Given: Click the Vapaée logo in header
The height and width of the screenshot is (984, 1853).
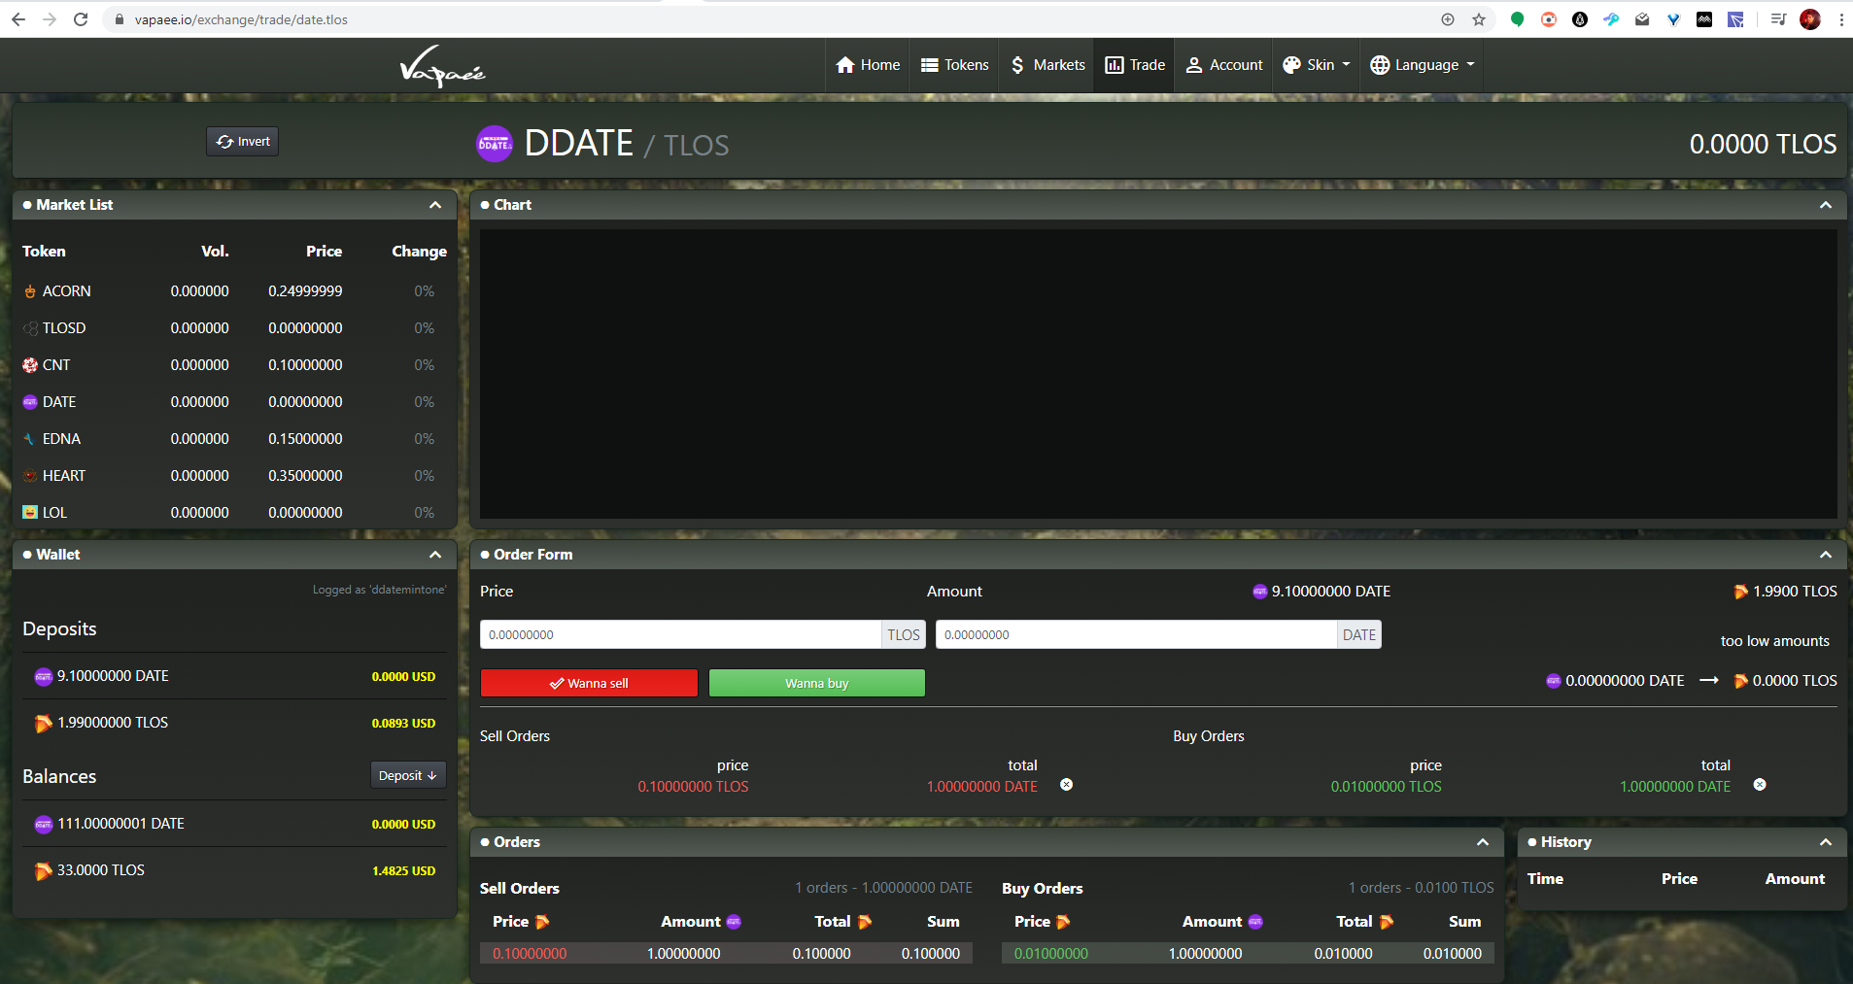Looking at the screenshot, I should pyautogui.click(x=442, y=66).
